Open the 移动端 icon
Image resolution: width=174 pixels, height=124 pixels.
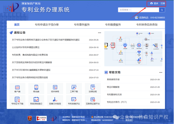(36, 88)
